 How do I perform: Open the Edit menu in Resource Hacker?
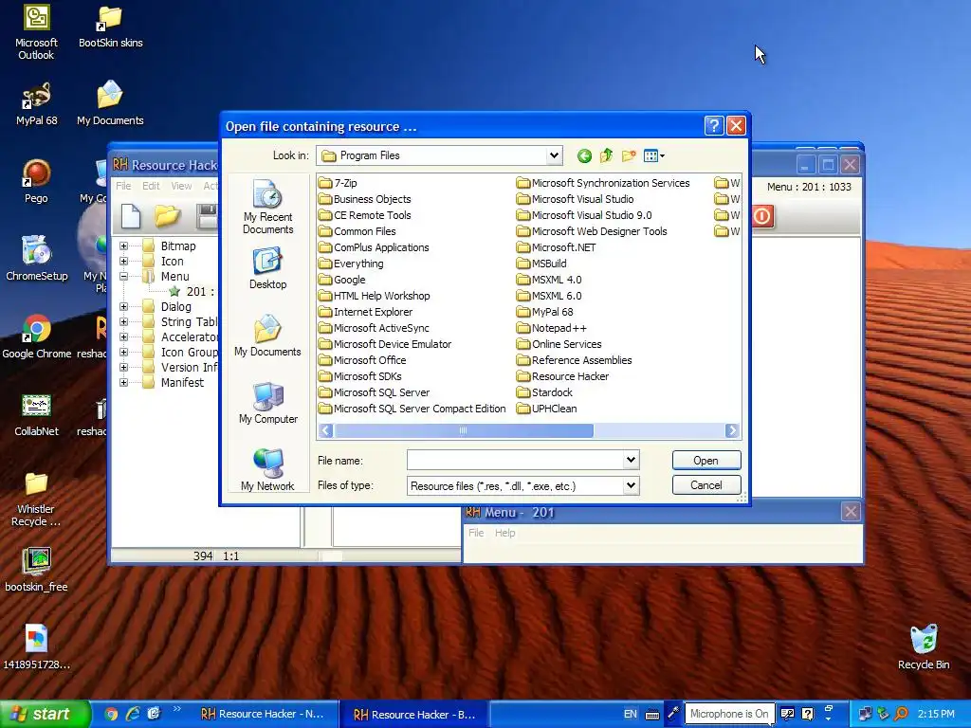(x=151, y=186)
